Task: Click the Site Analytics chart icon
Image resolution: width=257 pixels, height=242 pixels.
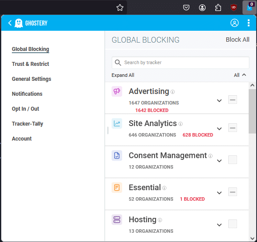Action: 117,123
